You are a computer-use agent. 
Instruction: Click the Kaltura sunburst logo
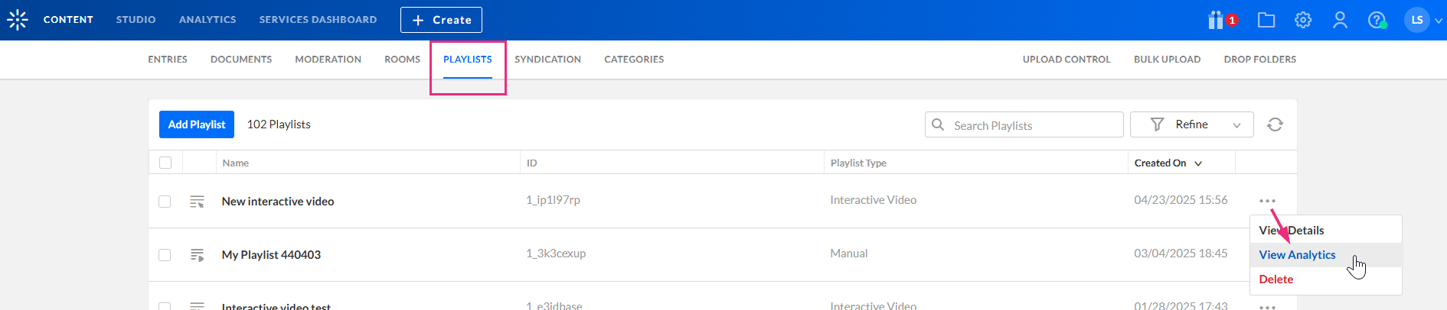click(17, 20)
